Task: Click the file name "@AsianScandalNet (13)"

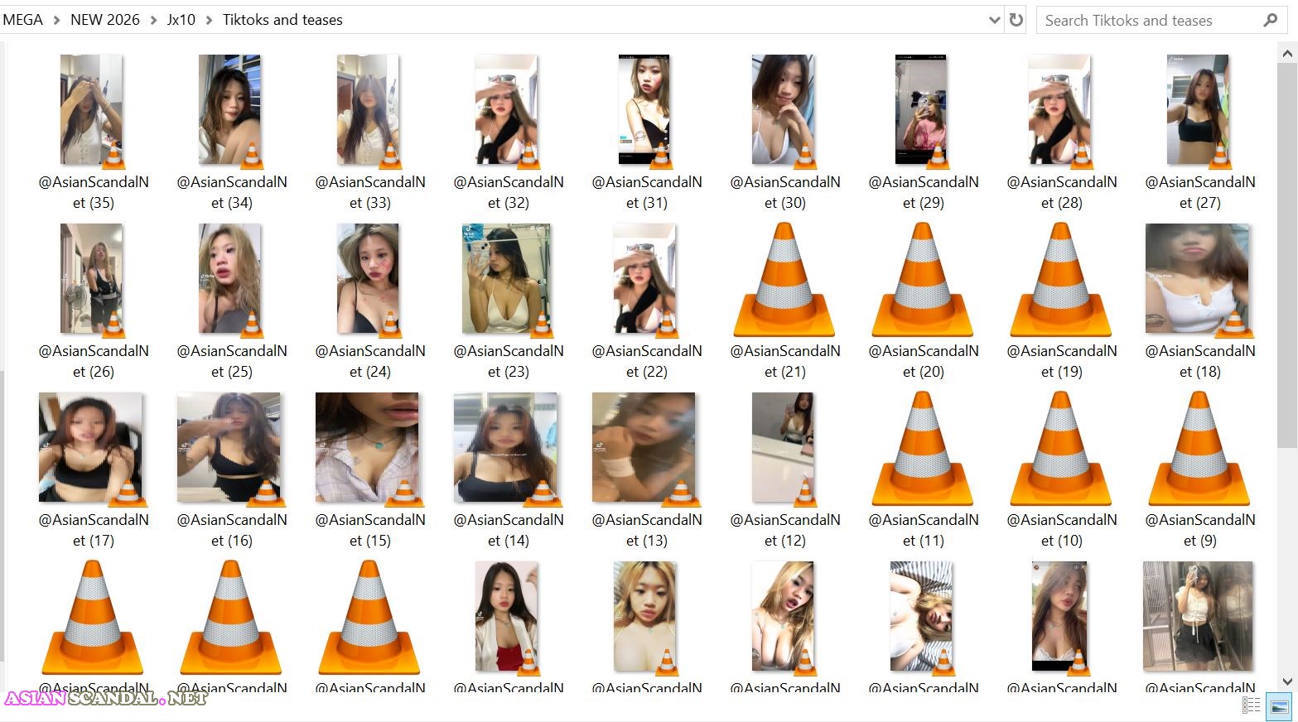Action: click(647, 530)
